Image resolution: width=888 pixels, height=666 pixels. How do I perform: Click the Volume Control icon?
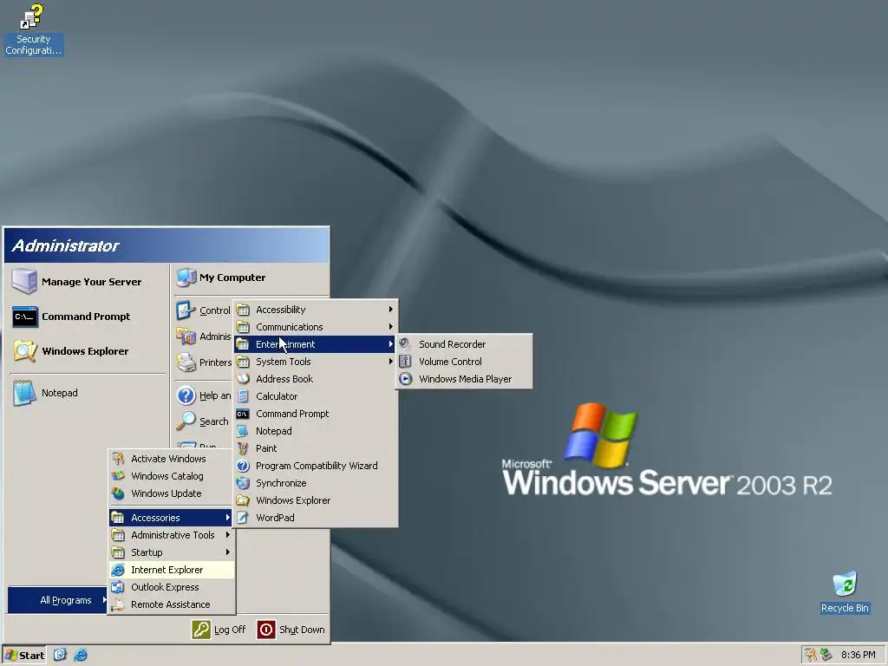pyautogui.click(x=405, y=362)
